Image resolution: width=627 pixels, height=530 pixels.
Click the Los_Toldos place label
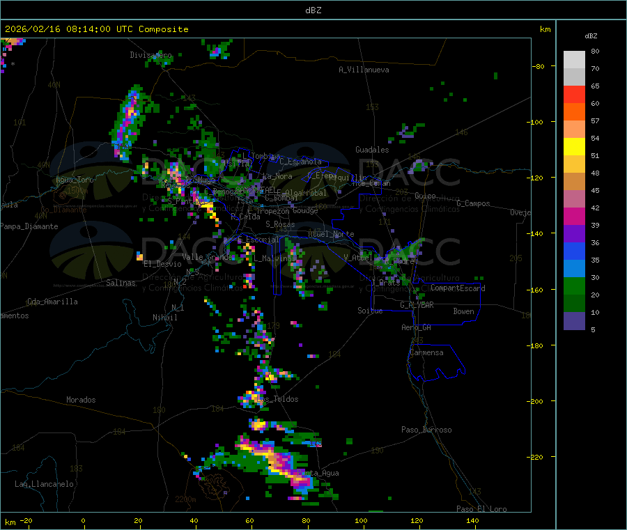[x=277, y=399]
